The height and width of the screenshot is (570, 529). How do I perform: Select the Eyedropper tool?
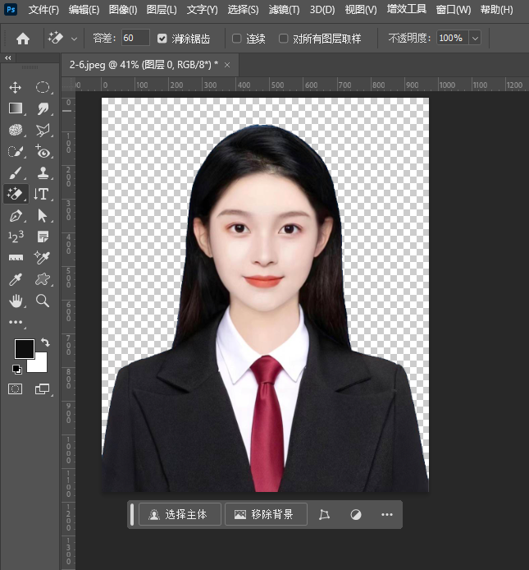point(16,279)
